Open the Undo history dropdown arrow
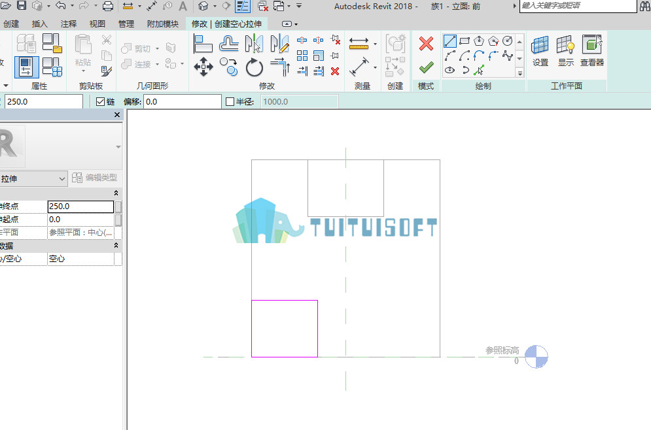The width and height of the screenshot is (651, 430). (72, 6)
